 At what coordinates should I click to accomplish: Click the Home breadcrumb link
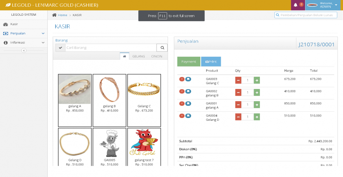tap(62, 15)
